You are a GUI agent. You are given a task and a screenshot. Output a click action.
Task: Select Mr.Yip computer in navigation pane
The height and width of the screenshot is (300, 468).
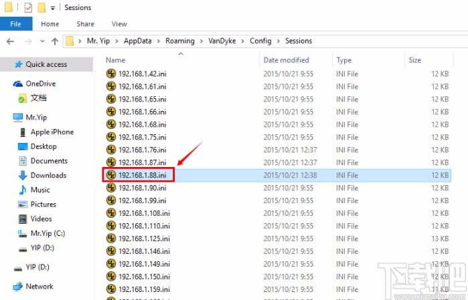(x=36, y=118)
